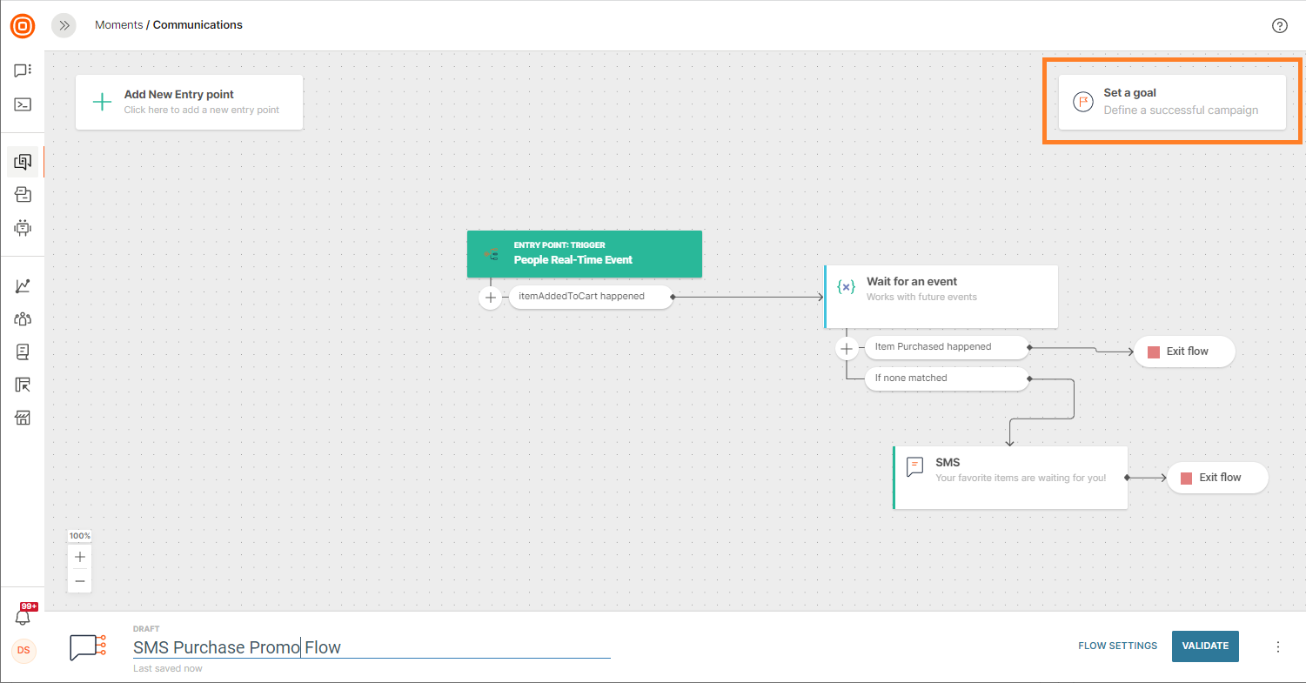
Task: Open the three-dot more options menu
Action: (1278, 646)
